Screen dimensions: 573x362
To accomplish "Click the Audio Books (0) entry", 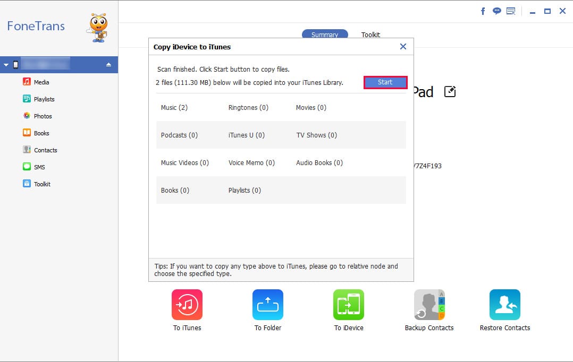I will [319, 163].
